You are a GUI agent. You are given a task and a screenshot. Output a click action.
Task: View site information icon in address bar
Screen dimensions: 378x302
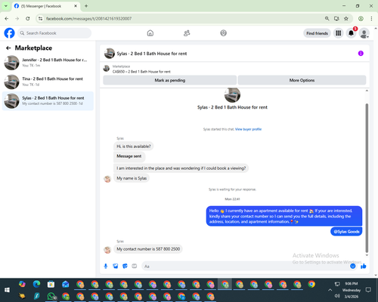click(x=40, y=19)
